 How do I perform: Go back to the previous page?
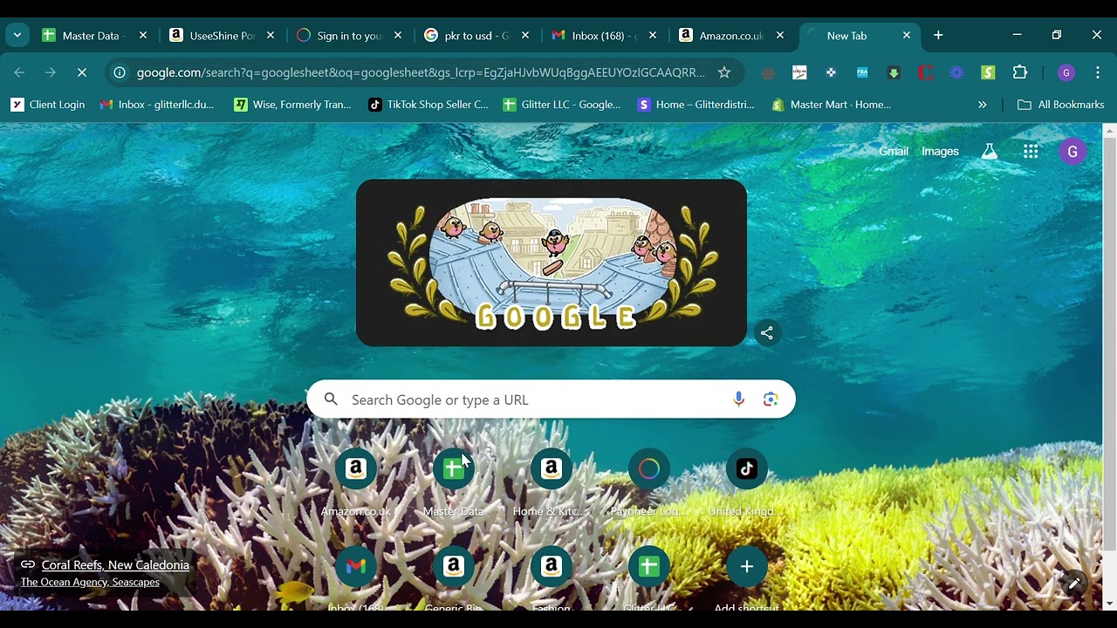(19, 72)
